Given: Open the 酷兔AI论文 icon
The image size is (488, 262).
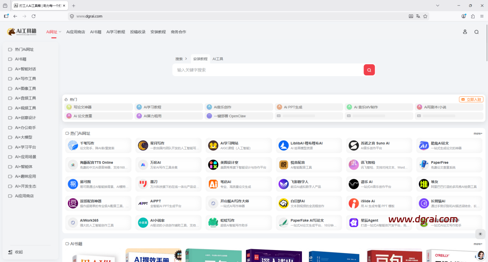Looking at the screenshot, I should (424, 145).
